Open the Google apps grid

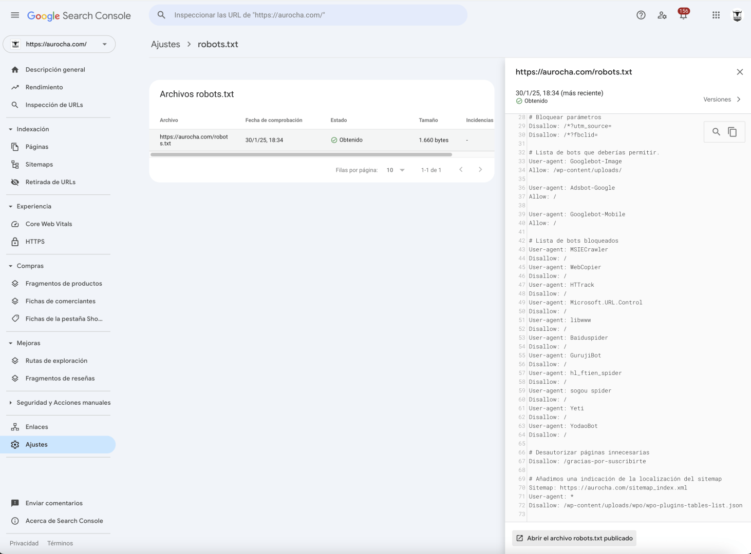[716, 15]
